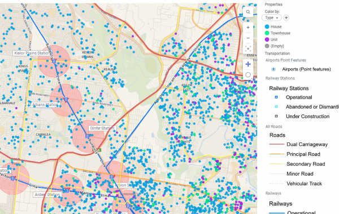Image resolution: width=339 pixels, height=214 pixels.
Task: Select Airports (Point features) legend item
Action: tap(306, 69)
